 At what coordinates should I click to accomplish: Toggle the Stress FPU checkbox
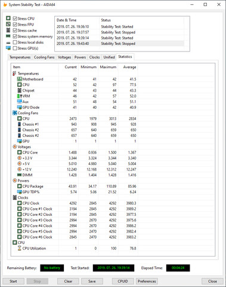click(x=15, y=25)
